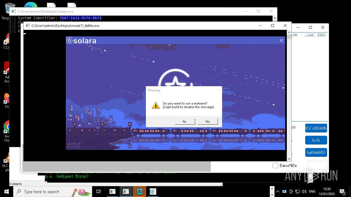Close the right-hand garbled-text window

tap(323, 27)
